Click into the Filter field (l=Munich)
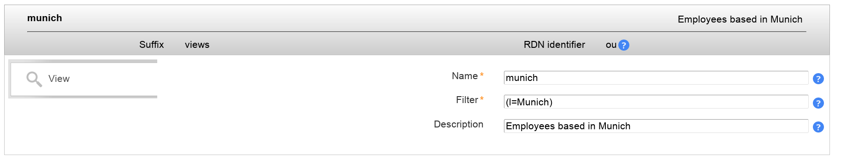Screen dimensions: 841x167 click(x=656, y=102)
